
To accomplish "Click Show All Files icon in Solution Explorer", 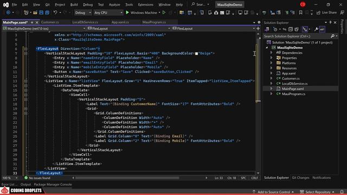I will pyautogui.click(x=297, y=29).
